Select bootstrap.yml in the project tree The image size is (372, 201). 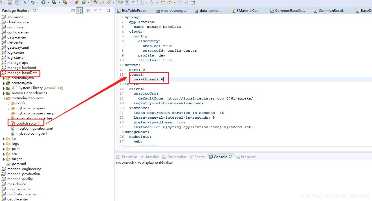27,123
